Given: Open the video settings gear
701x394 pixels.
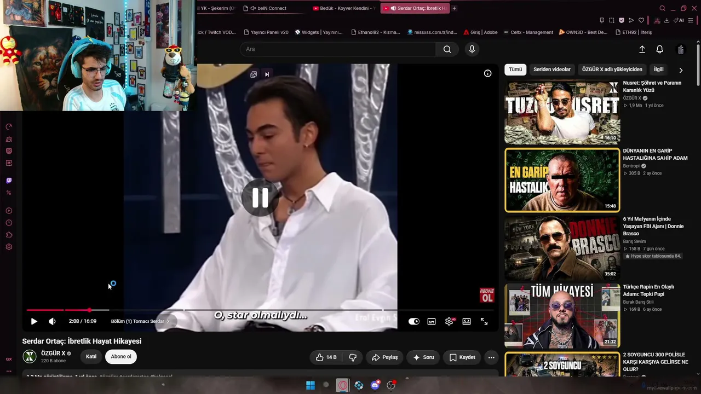Looking at the screenshot, I should (x=449, y=321).
